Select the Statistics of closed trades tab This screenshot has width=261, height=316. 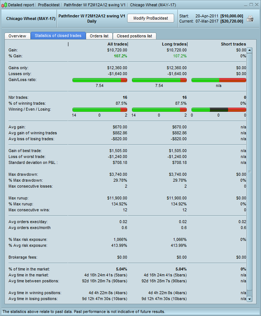click(58, 36)
